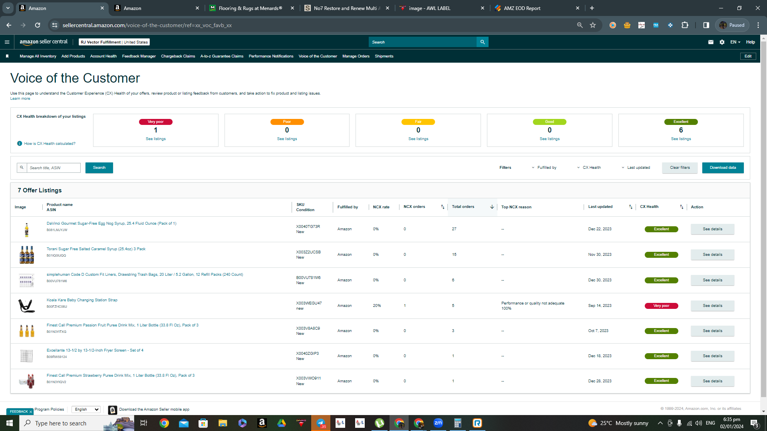Show hidden system tray icons

[x=660, y=423]
